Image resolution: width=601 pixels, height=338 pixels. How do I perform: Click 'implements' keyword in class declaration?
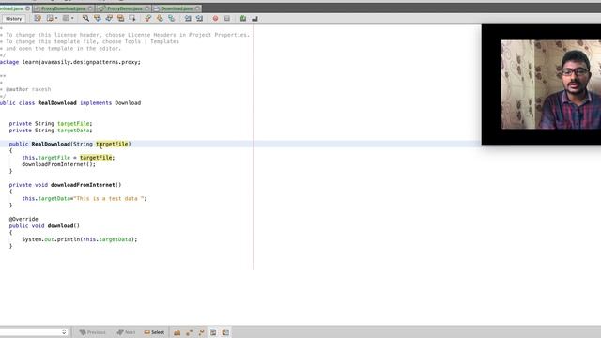[96, 102]
